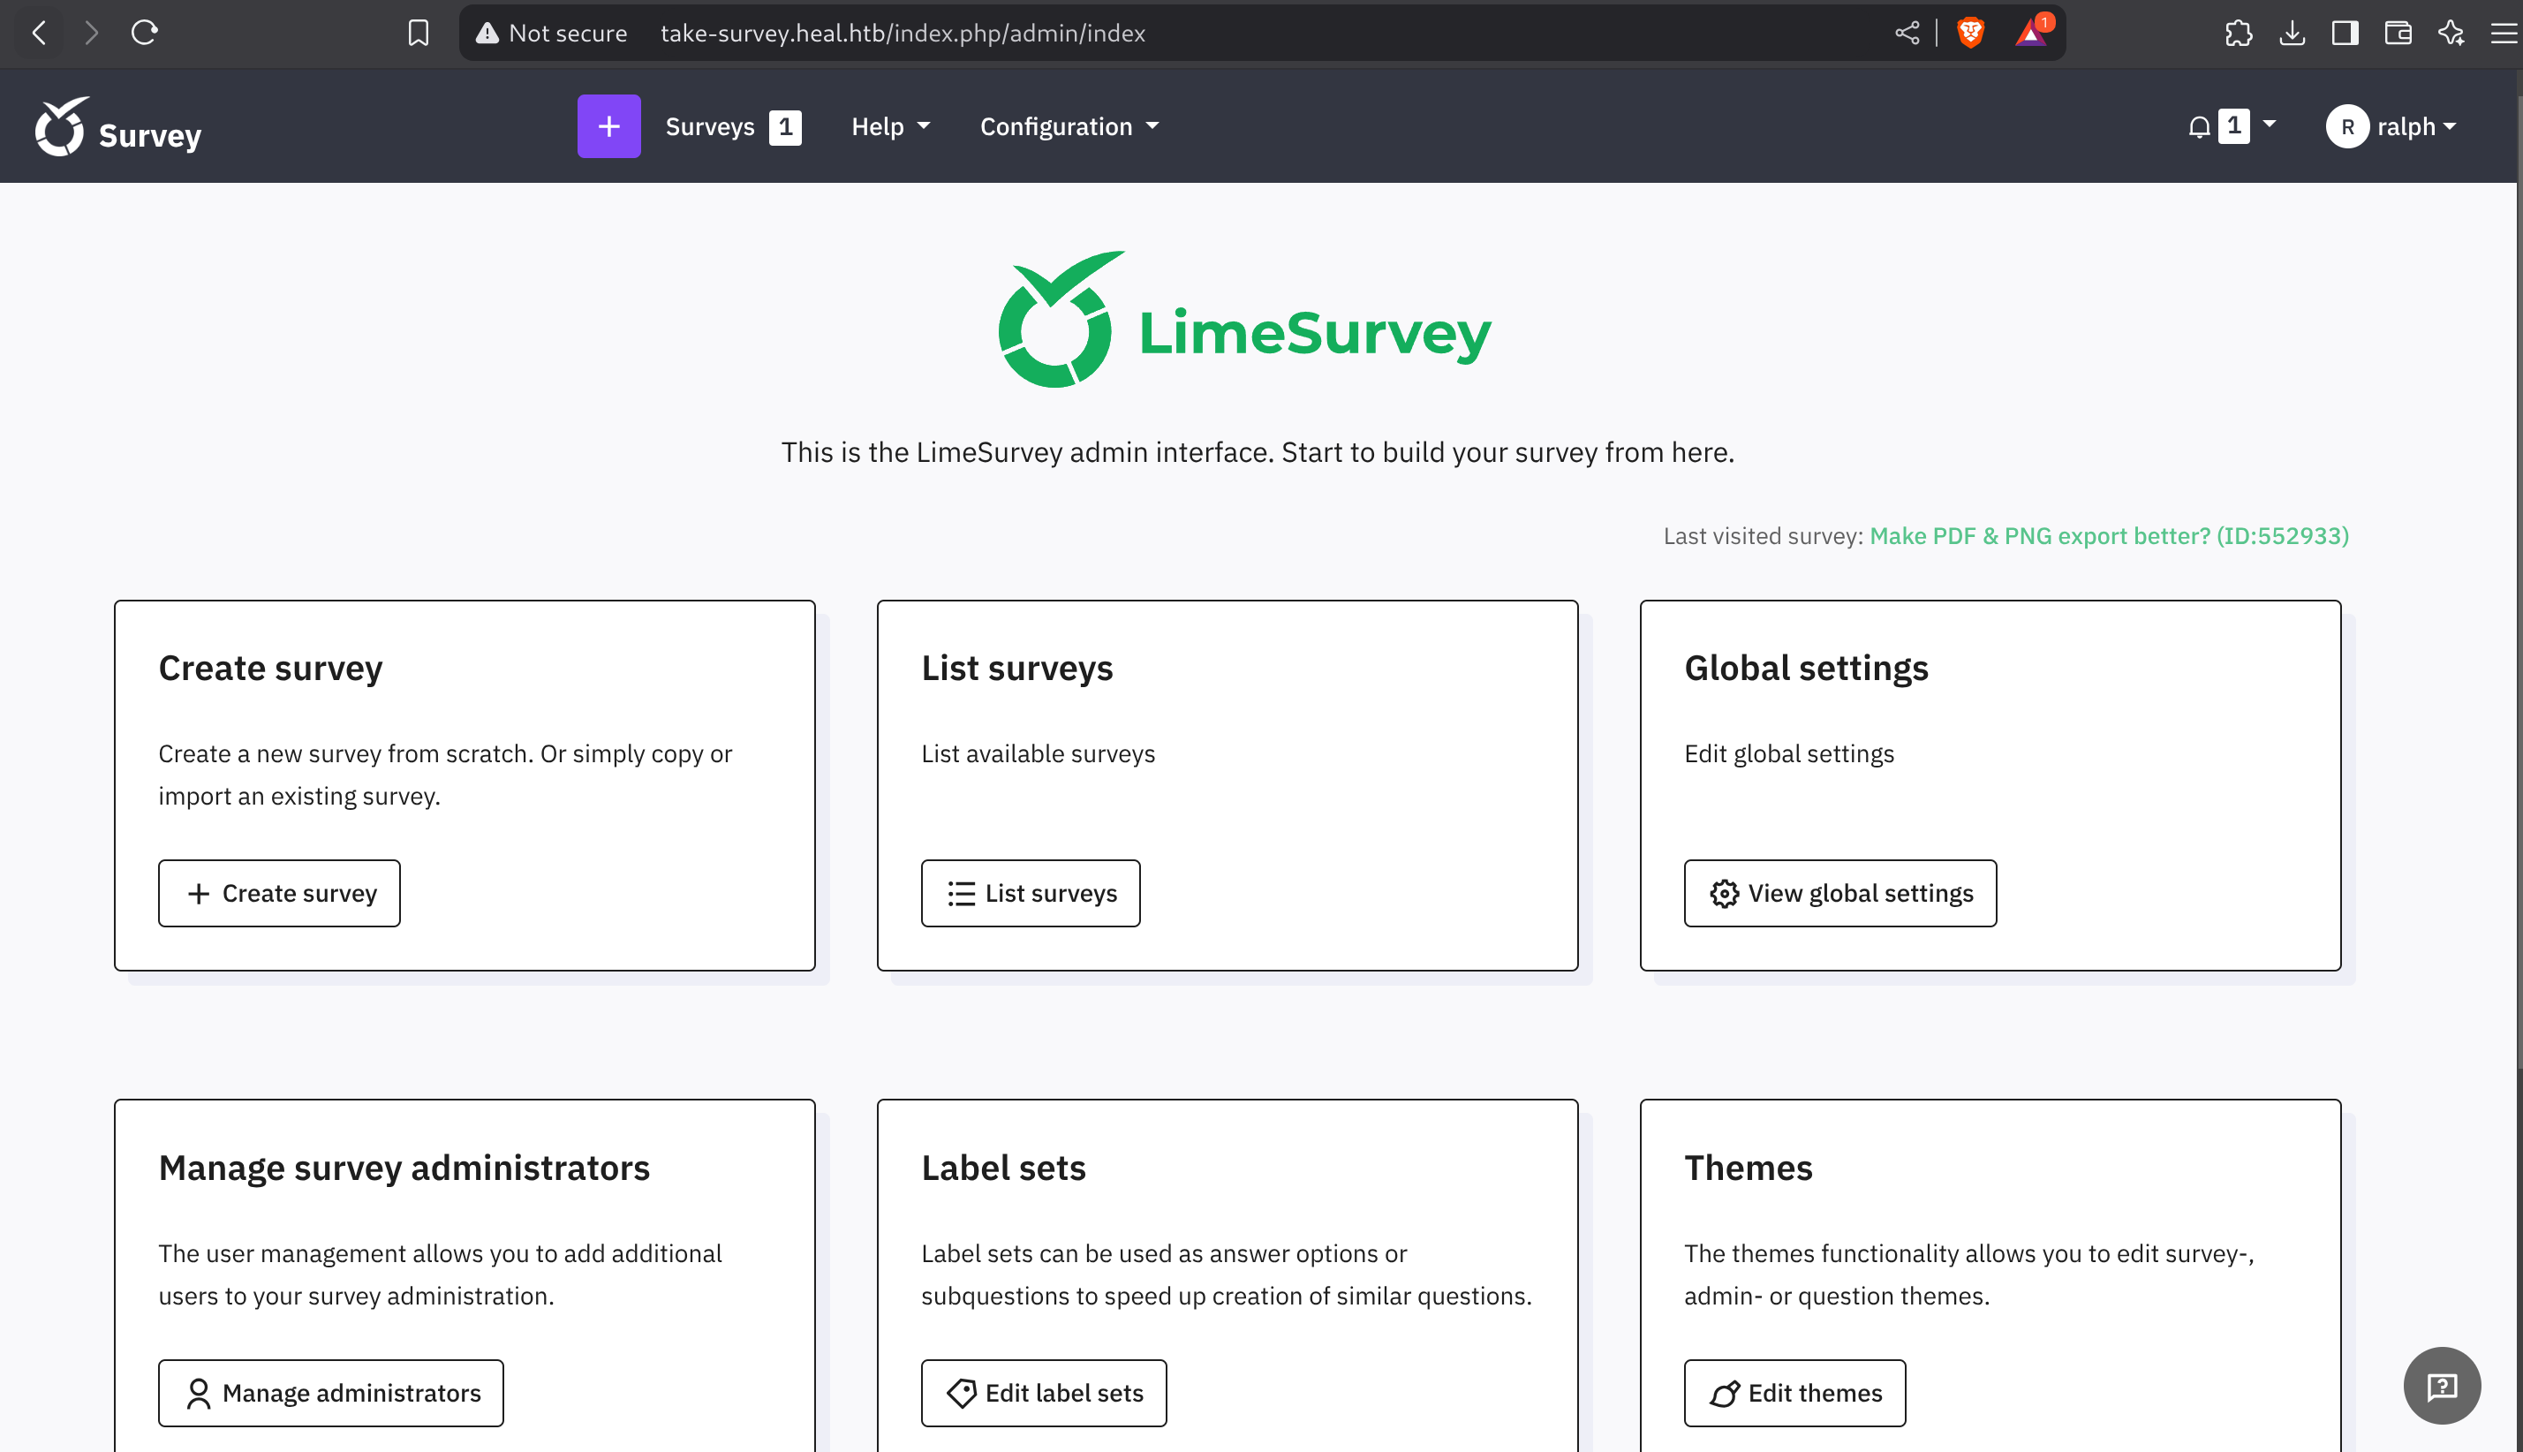Click the Create survey button

click(x=279, y=894)
